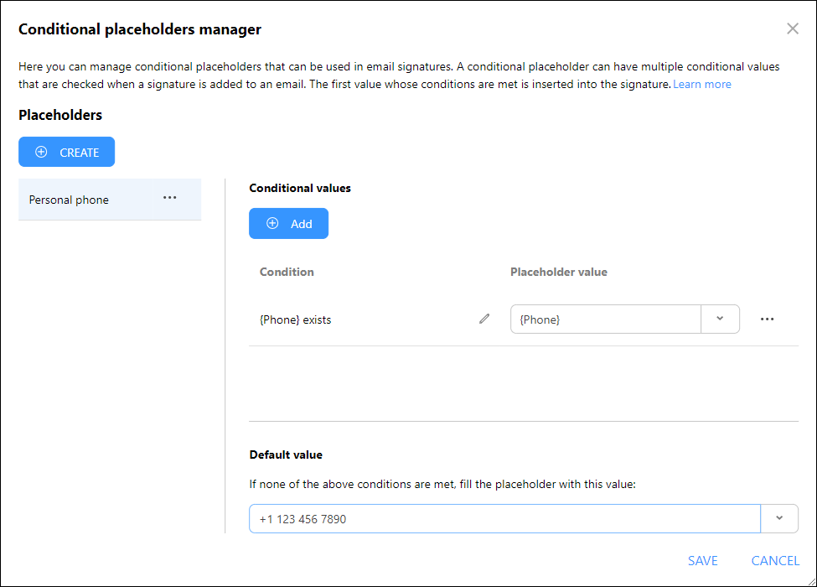
Task: Add a new conditional value
Action: [x=288, y=224]
